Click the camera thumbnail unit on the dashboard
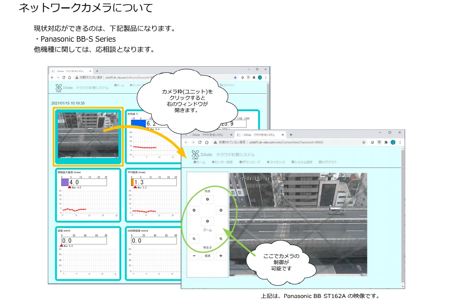The width and height of the screenshot is (473, 300). (x=88, y=136)
